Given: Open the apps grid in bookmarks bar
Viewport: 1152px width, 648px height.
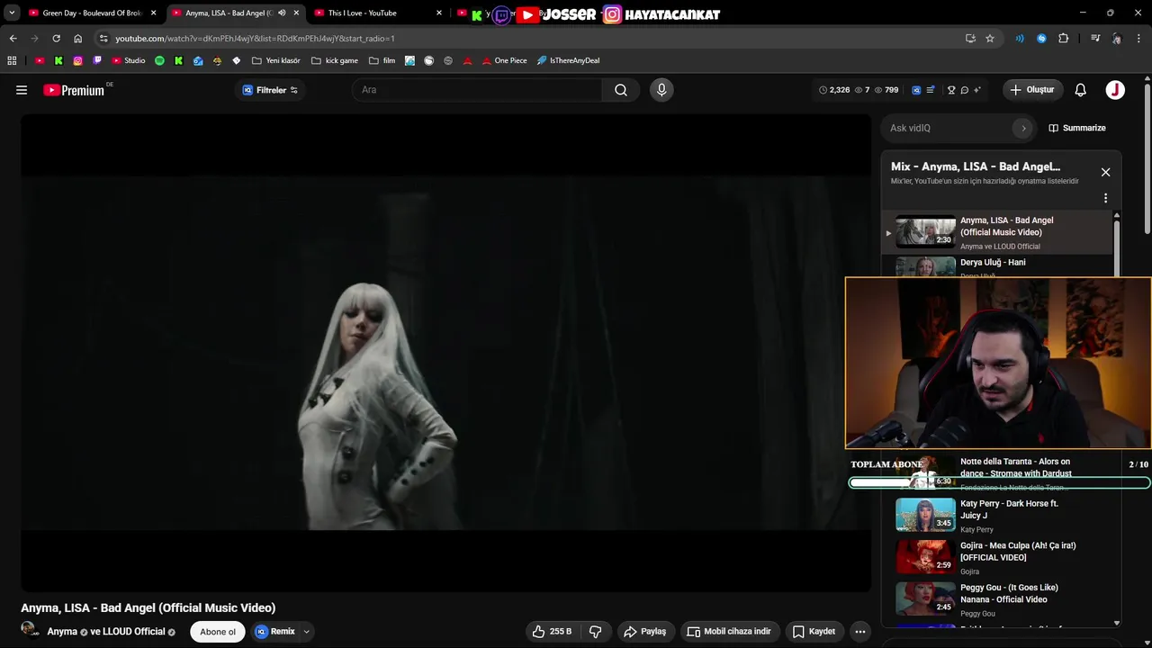Looking at the screenshot, I should tap(12, 61).
